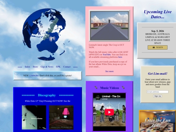Viewport: 176px width, 132px height.
Task: Open Liminal Places LP album cover
Action: pyautogui.click(x=61, y=117)
